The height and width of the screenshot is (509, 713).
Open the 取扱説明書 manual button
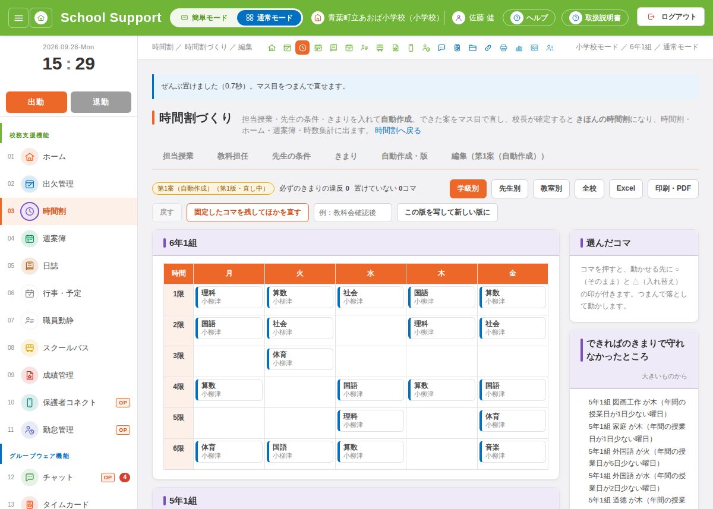(x=595, y=18)
